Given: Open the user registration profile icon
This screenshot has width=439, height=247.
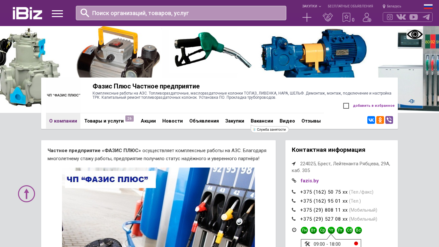Looking at the screenshot, I should [367, 17].
